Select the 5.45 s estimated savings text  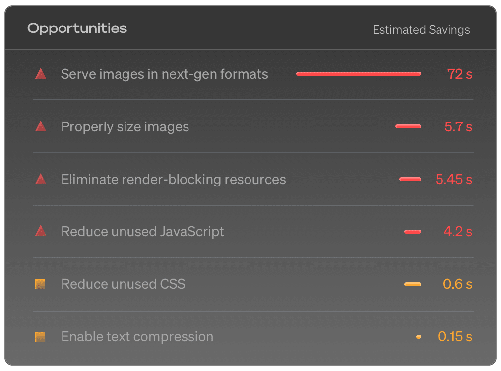point(453,179)
